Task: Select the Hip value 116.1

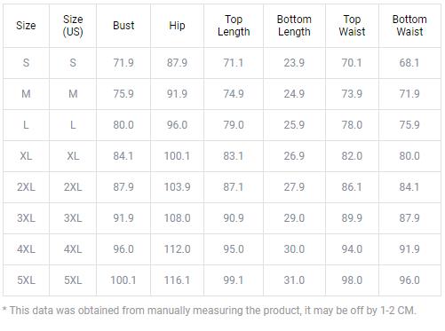Action: 177,280
